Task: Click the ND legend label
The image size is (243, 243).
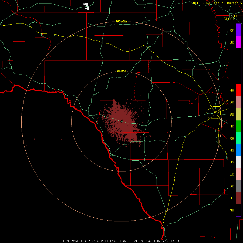Action: tap(232, 210)
